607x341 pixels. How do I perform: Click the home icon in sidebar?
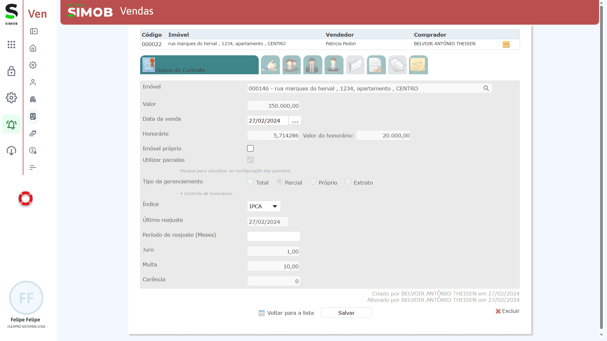[33, 48]
